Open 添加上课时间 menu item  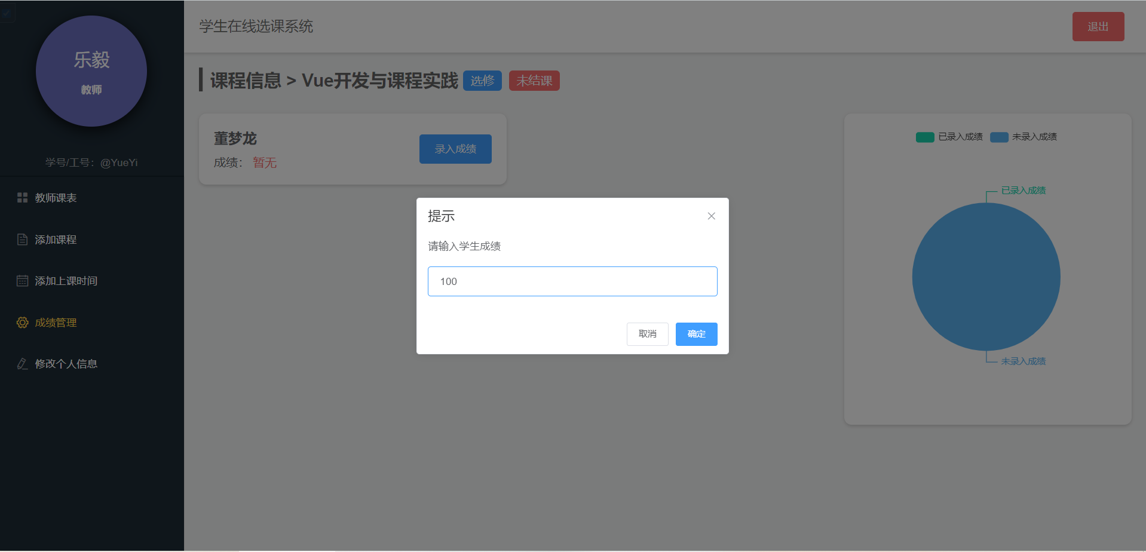click(x=92, y=281)
